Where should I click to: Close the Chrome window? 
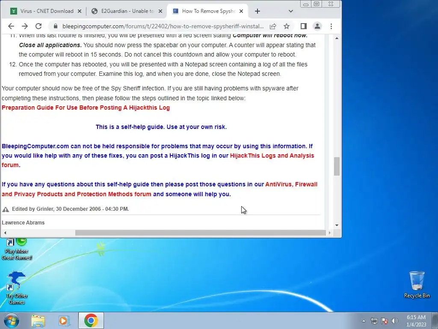(331, 4)
